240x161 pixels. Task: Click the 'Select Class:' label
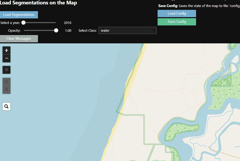coord(87,31)
